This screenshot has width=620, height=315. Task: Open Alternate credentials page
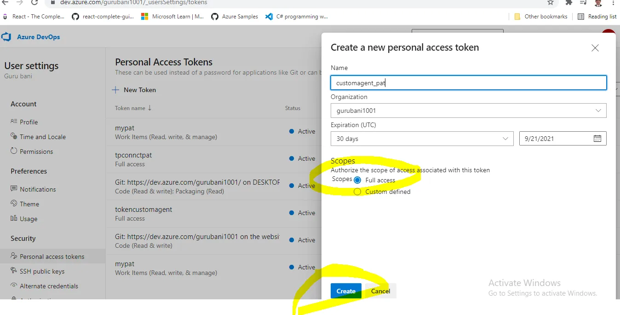(x=49, y=286)
